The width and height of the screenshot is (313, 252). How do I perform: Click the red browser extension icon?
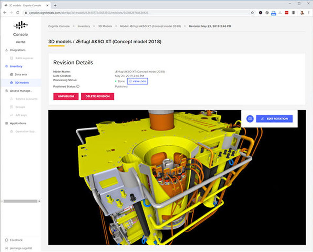[x=287, y=13]
